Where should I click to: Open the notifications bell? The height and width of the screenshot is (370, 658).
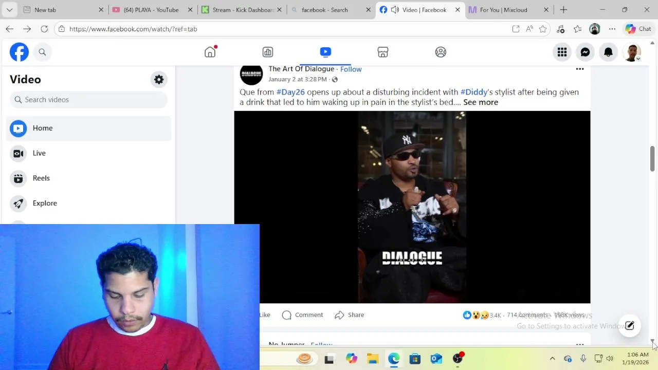tap(608, 52)
